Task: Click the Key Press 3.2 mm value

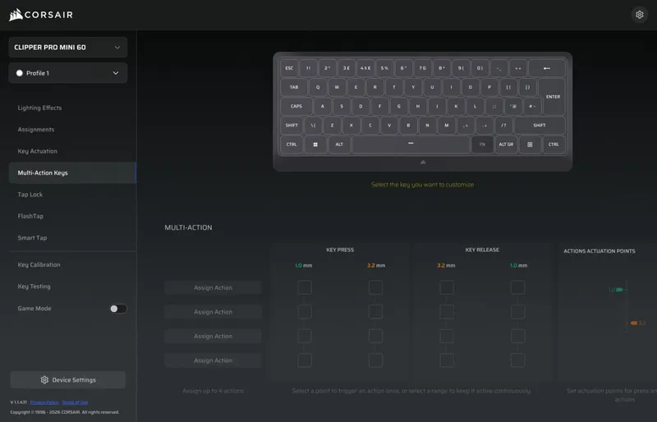Action: [376, 265]
